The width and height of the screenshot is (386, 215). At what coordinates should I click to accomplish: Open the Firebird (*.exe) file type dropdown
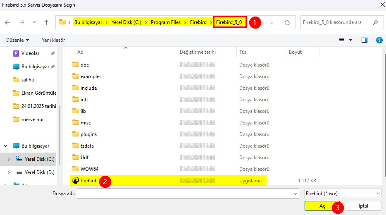pos(343,193)
